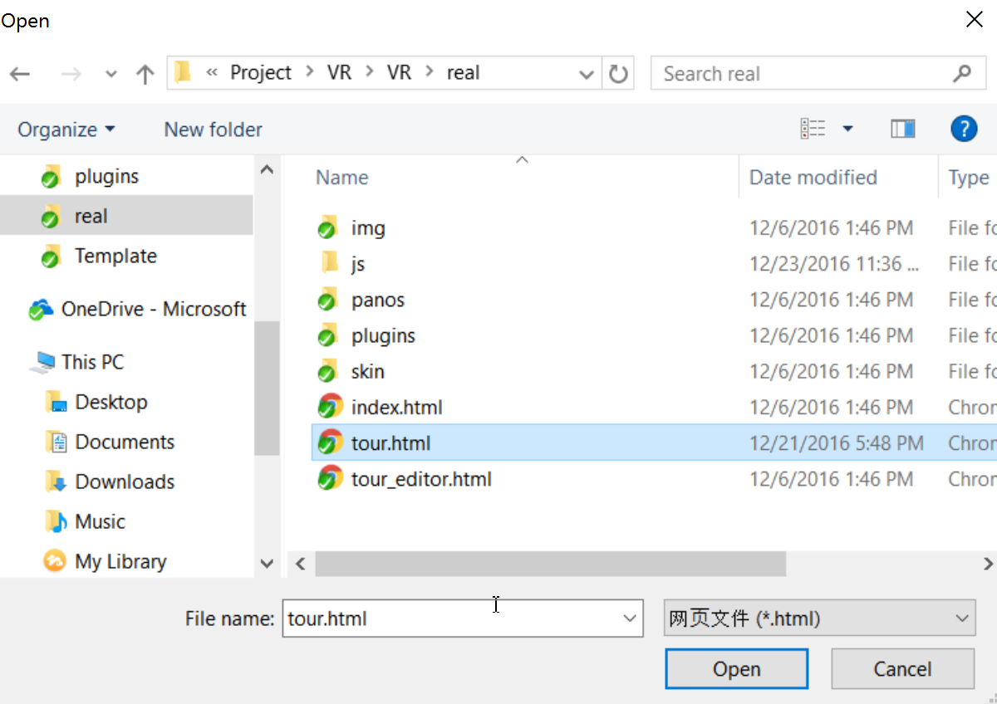
Task: Create a New folder
Action: 213,129
